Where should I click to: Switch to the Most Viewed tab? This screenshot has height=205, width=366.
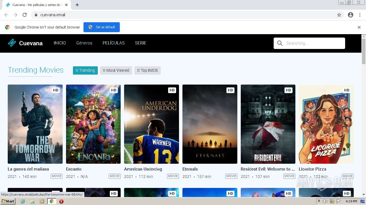tap(116, 70)
